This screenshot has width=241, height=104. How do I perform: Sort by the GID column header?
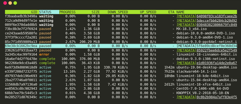(34, 12)
